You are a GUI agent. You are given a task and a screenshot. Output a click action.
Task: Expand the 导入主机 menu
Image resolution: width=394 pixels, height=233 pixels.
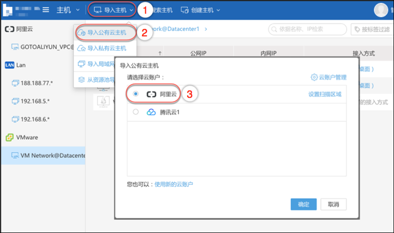coord(113,10)
